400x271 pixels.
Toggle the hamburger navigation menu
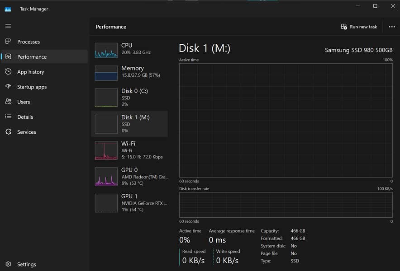point(8,26)
